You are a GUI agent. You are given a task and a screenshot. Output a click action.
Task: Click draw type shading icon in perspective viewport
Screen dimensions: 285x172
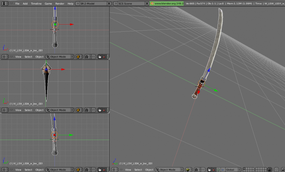click(x=188, y=170)
